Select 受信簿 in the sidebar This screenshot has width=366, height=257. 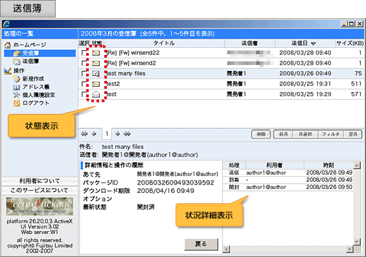point(30,53)
